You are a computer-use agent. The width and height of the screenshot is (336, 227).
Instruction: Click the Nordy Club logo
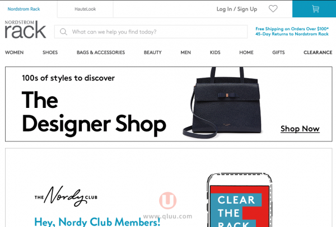[x=66, y=196]
